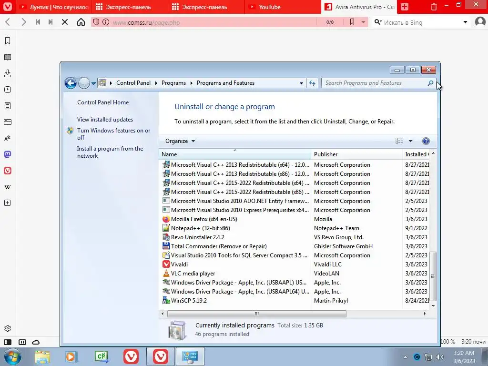The image size is (488, 366).
Task: Go back in Control Panel window
Action: tap(71, 83)
